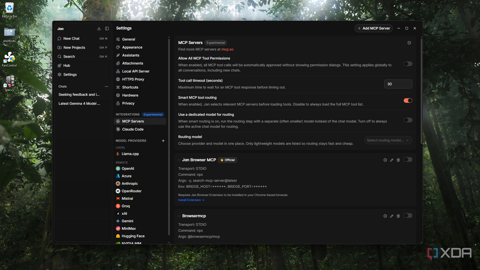Open Claude Code integration settings

click(x=140, y=129)
